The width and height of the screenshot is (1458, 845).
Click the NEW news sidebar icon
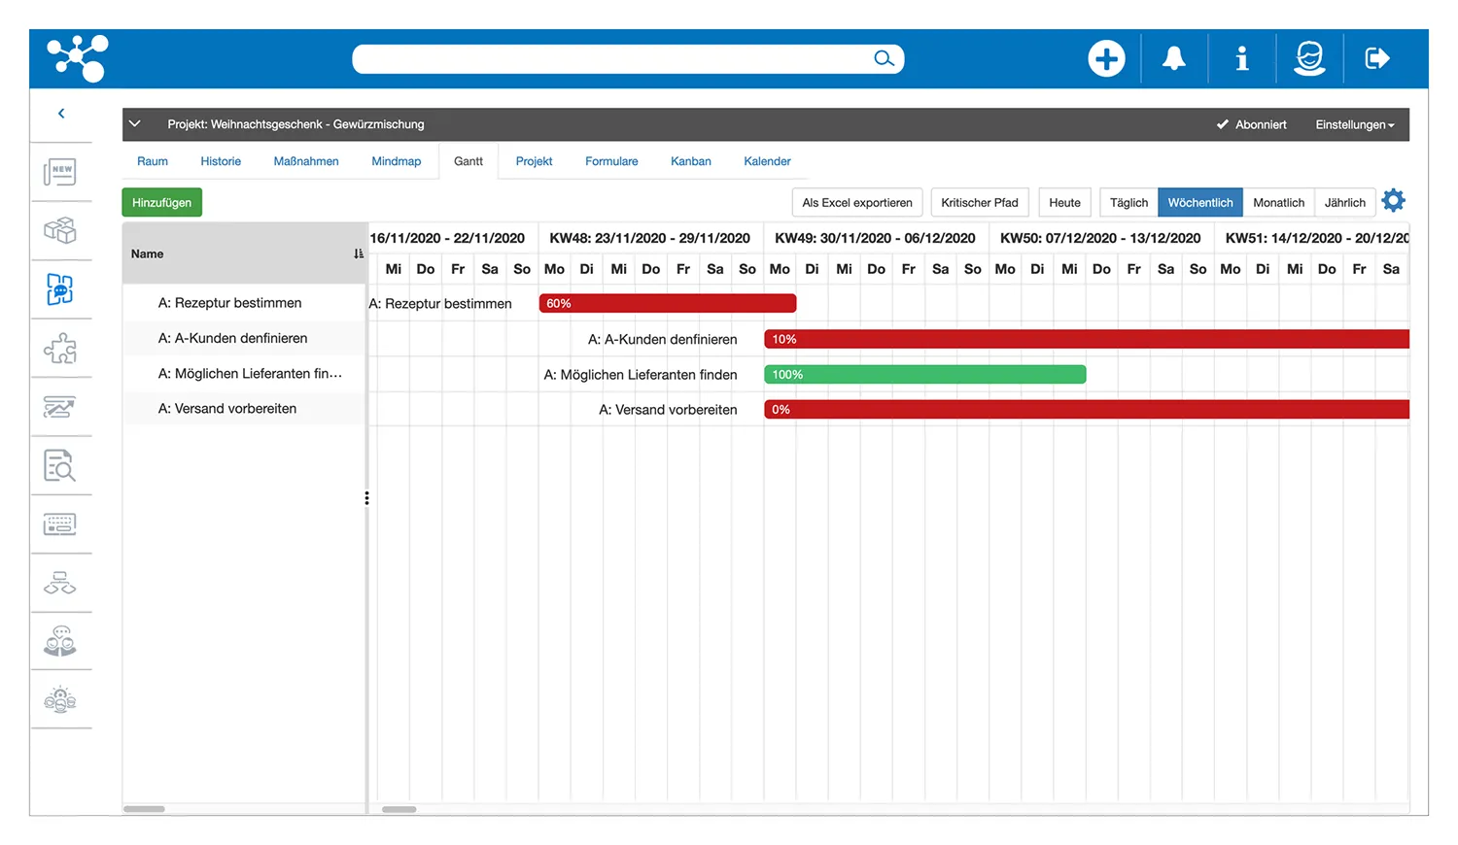60,173
